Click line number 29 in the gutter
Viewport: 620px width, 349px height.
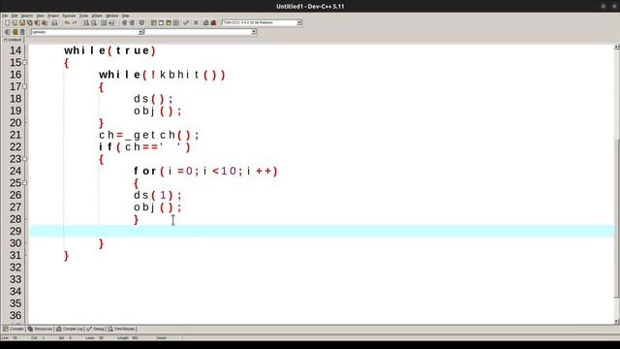[x=15, y=231]
